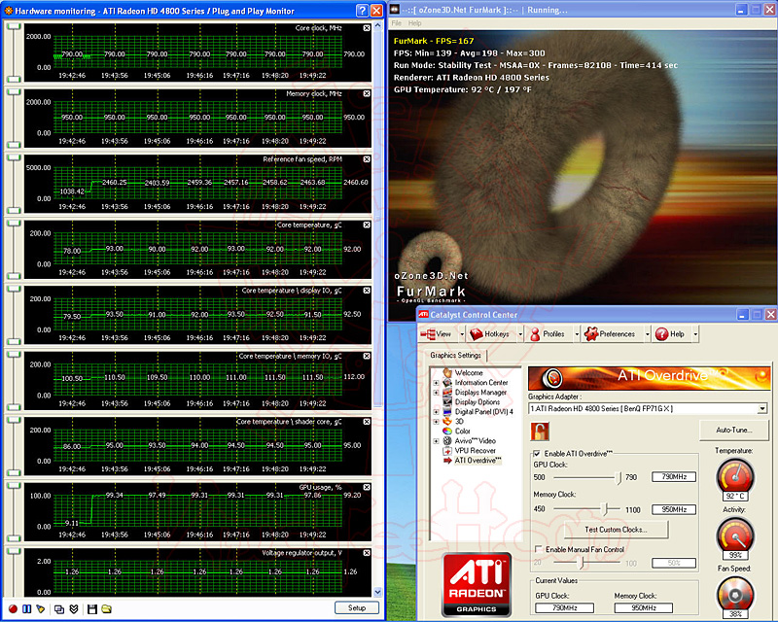Viewport: 778px width, 622px height.
Task: Open Help menu in FurMark window
Action: pos(415,23)
